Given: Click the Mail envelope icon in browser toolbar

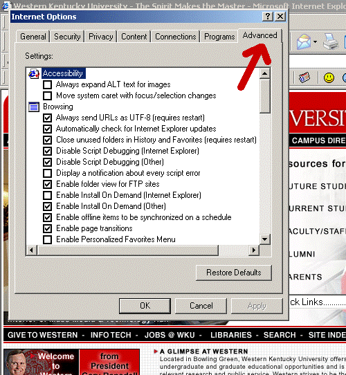Looking at the screenshot, I should tap(304, 42).
